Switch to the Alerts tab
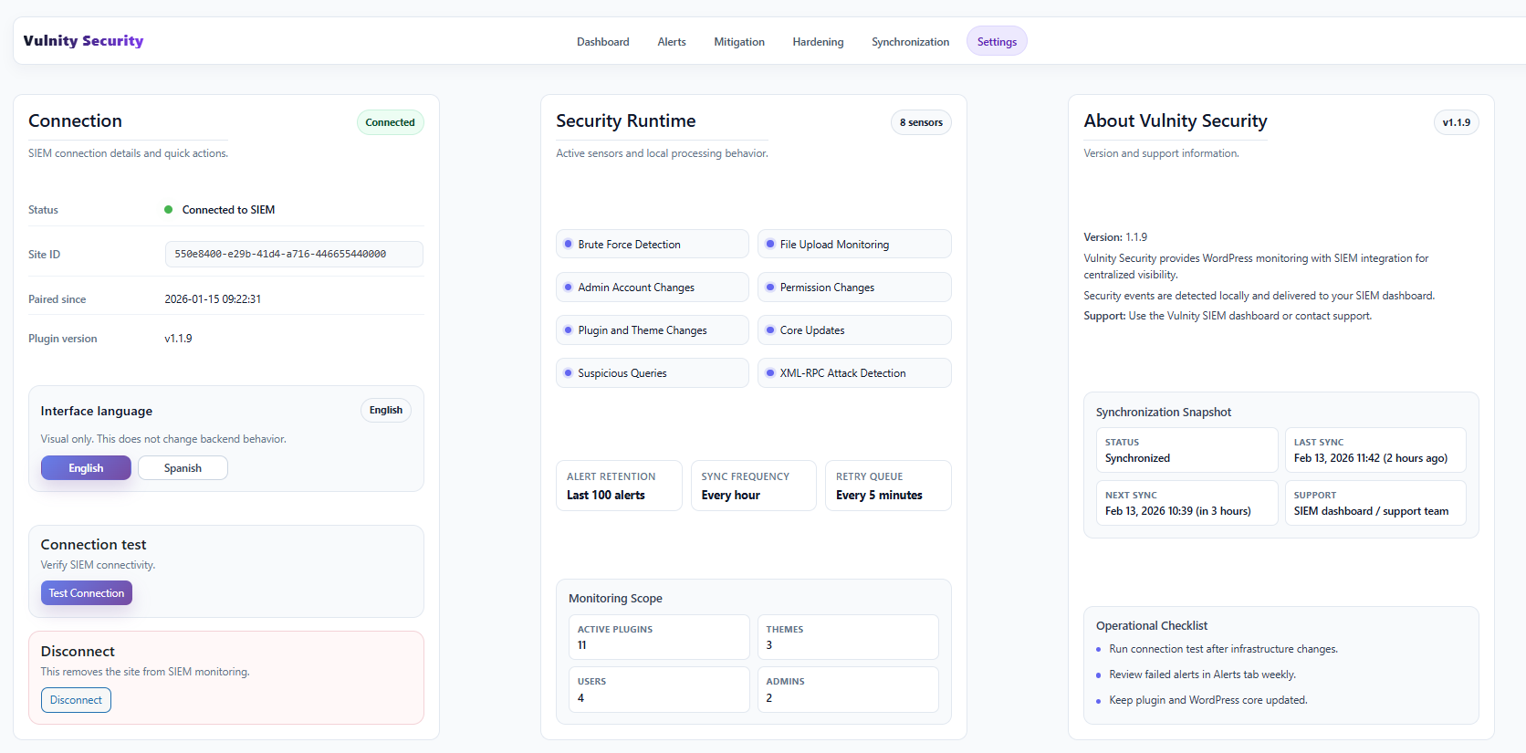1526x753 pixels. [x=672, y=42]
